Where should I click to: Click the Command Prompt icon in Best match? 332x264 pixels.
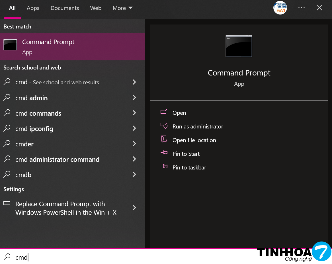pyautogui.click(x=10, y=45)
